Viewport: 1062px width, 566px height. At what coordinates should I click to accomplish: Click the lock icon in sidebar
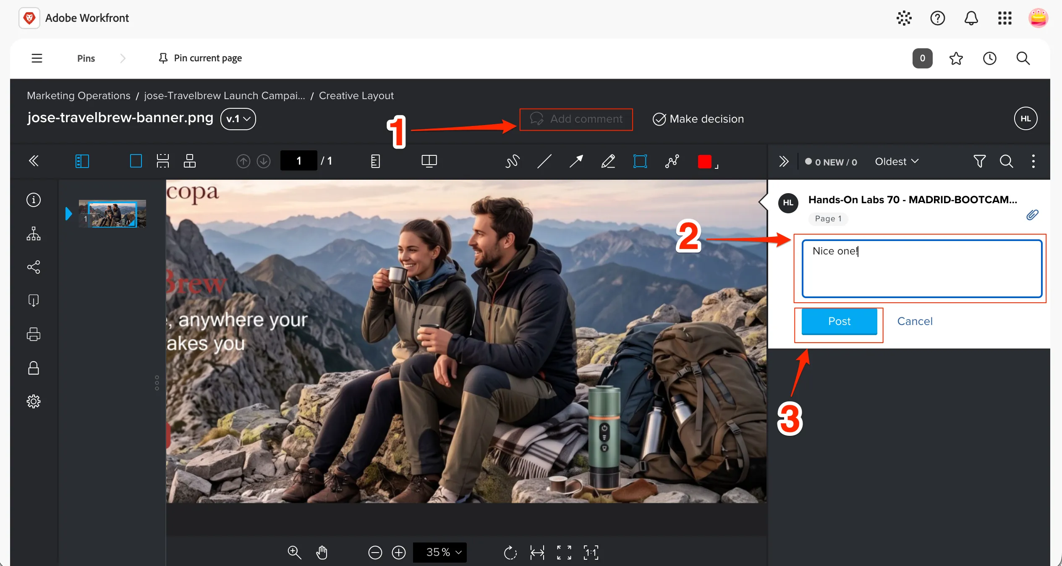[x=34, y=368]
